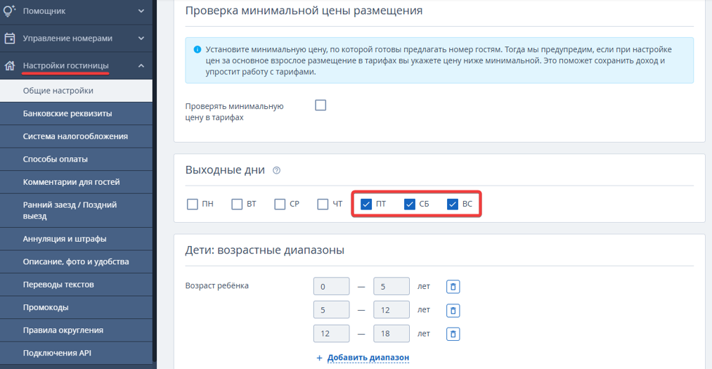Expand the Помощник menu chevron

[x=141, y=11]
